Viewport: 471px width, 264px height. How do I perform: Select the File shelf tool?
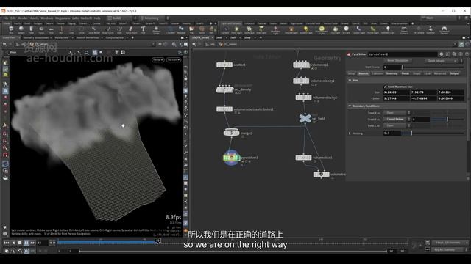coord(191,29)
